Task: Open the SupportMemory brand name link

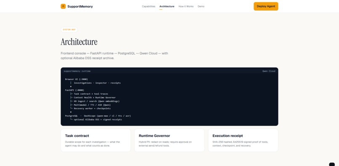Action: tap(80, 6)
